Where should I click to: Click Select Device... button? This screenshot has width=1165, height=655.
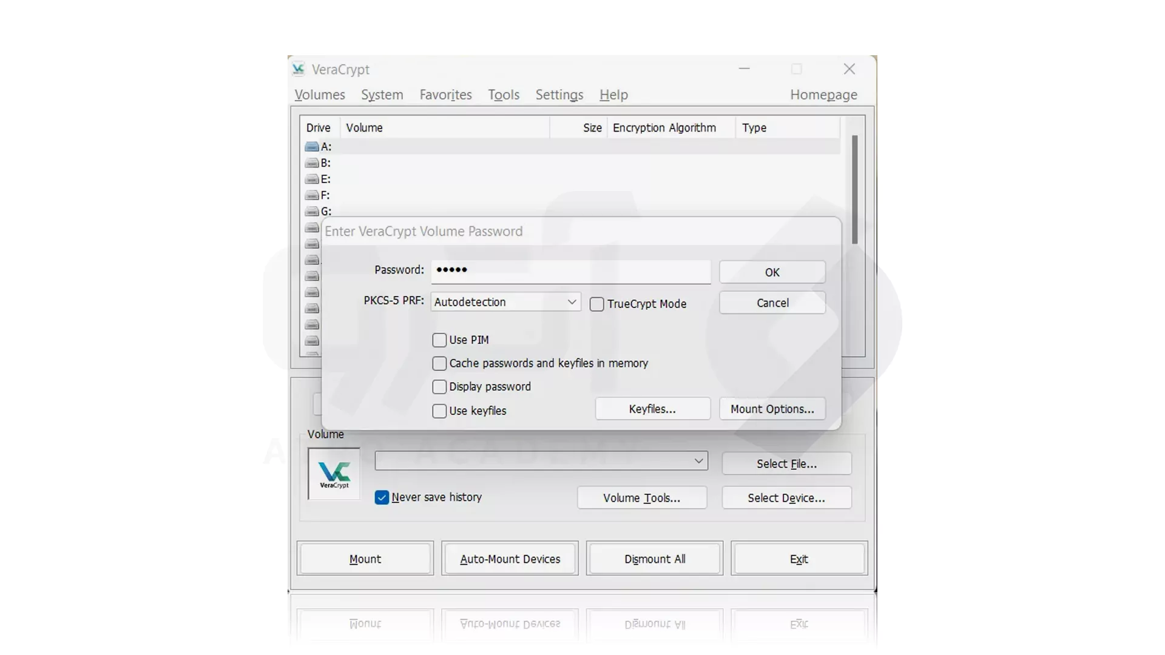pyautogui.click(x=786, y=498)
